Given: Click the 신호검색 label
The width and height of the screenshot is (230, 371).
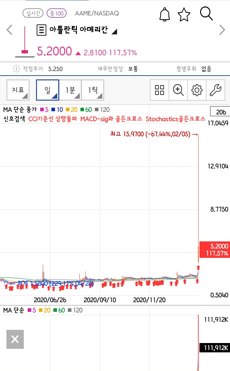Looking at the screenshot, I should pos(14,119).
